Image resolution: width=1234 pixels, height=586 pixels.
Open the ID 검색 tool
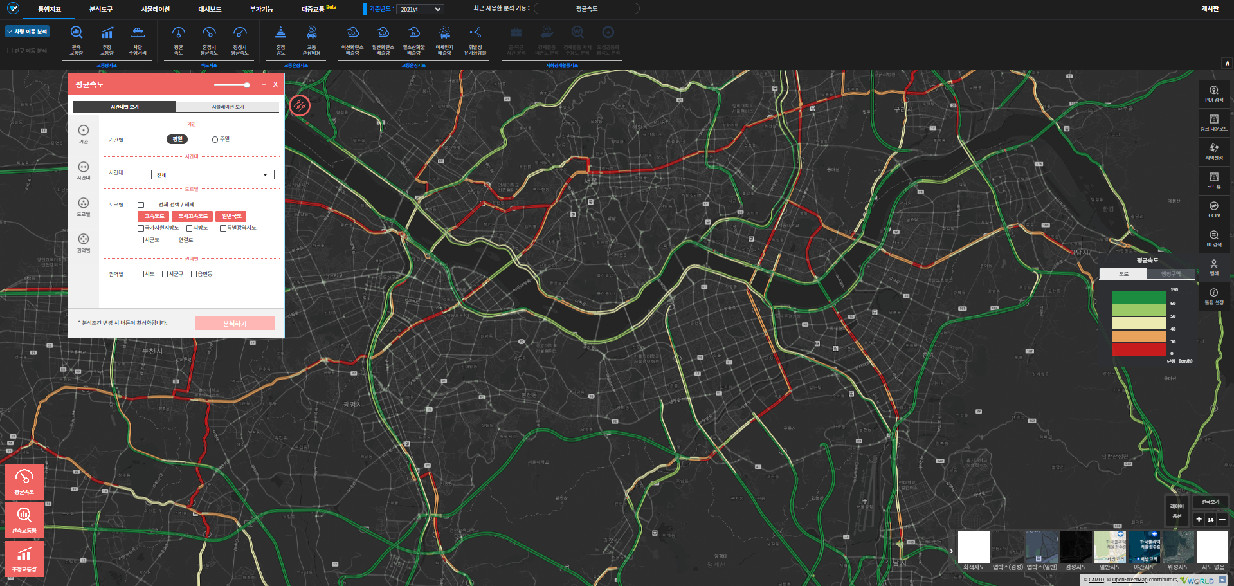(x=1214, y=239)
